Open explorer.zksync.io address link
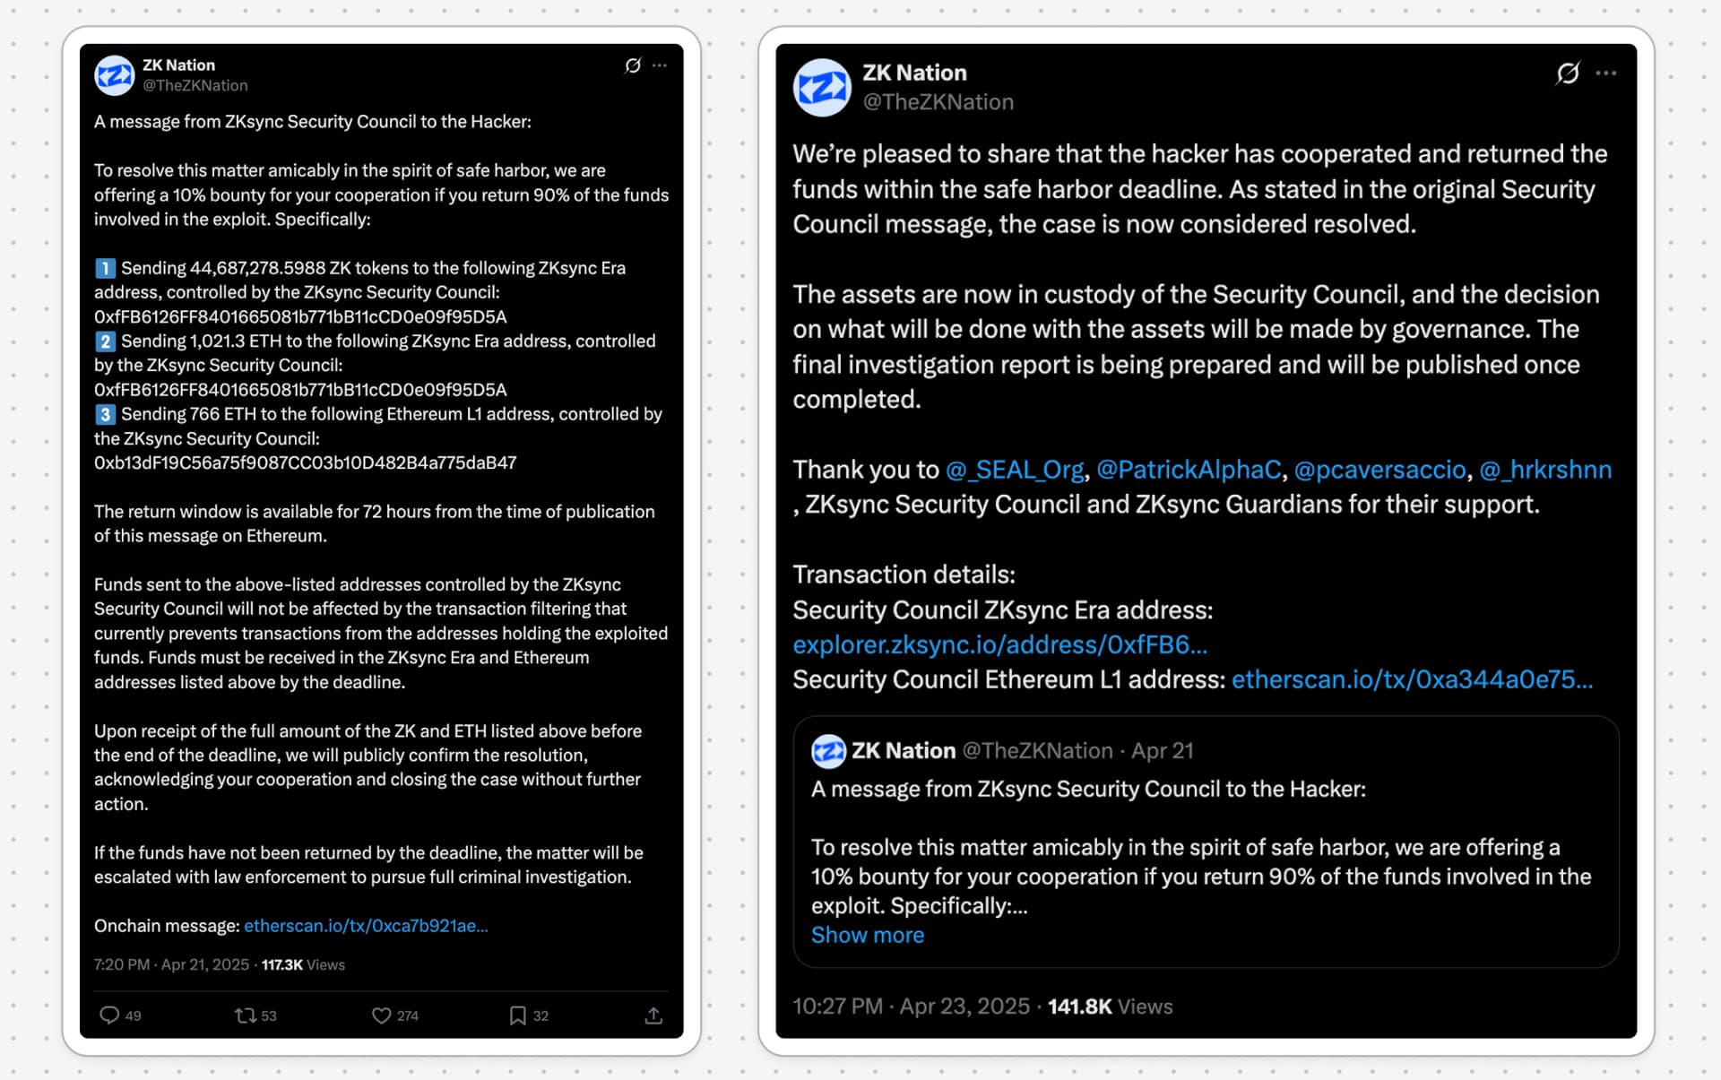Viewport: 1721px width, 1080px height. click(x=999, y=644)
